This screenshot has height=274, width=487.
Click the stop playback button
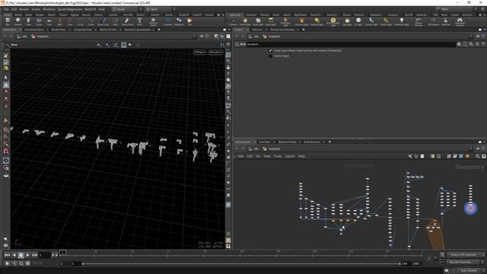pyautogui.click(x=21, y=255)
